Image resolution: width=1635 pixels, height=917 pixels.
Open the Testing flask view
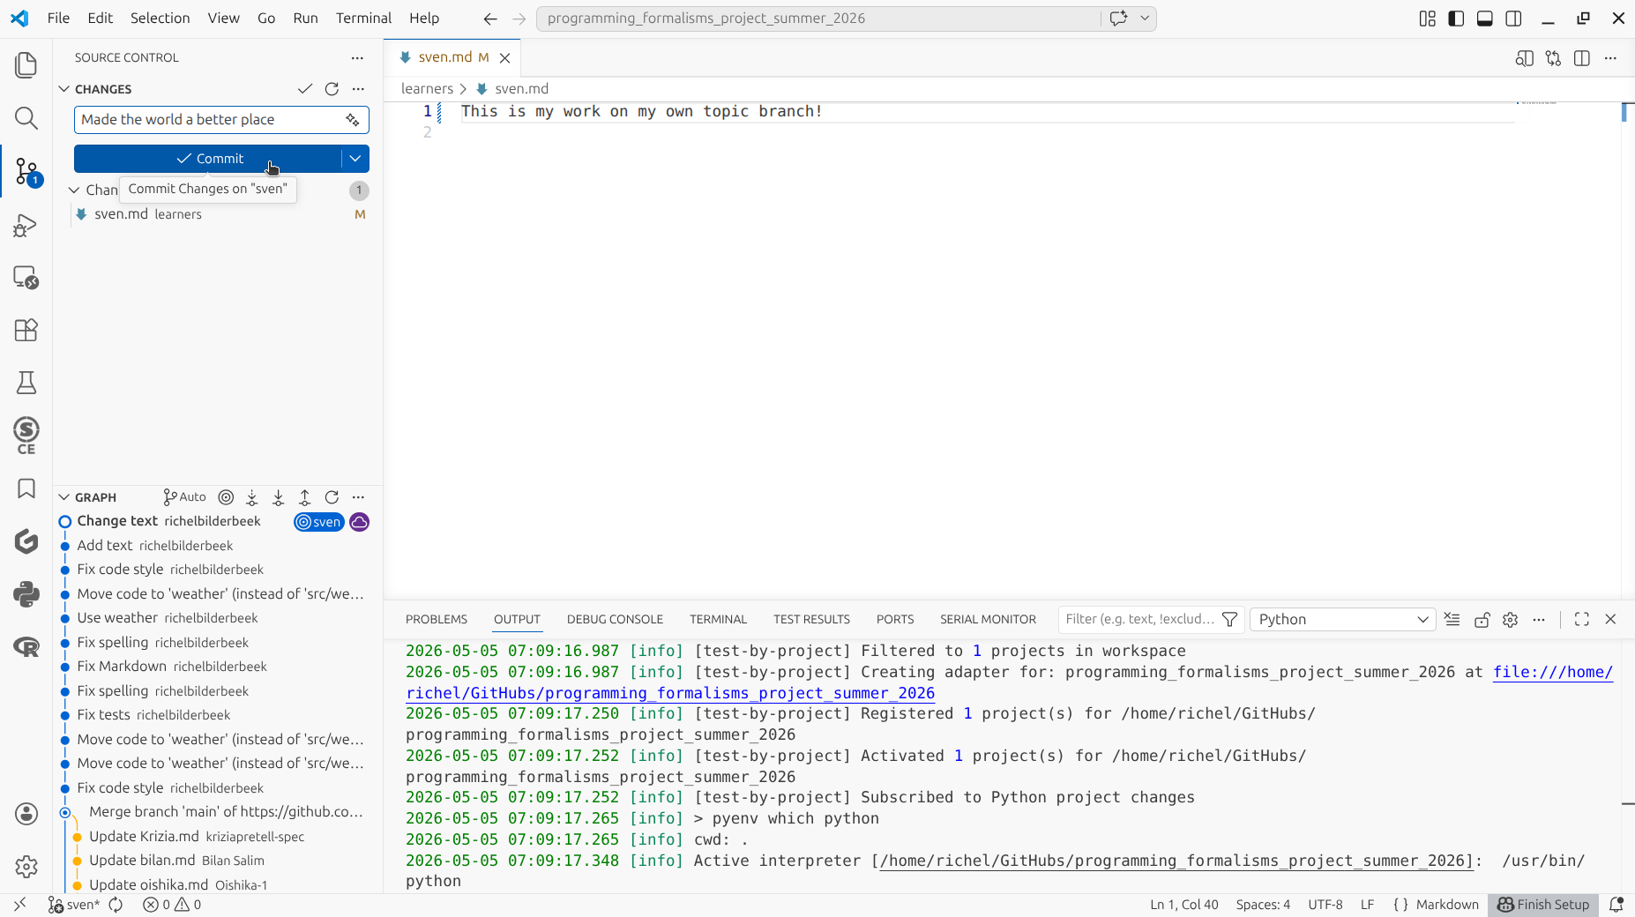coord(26,383)
